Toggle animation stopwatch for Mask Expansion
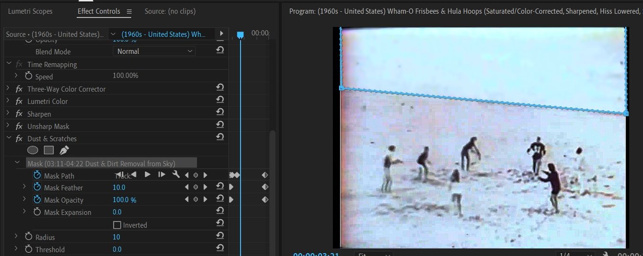The image size is (643, 256). click(37, 212)
